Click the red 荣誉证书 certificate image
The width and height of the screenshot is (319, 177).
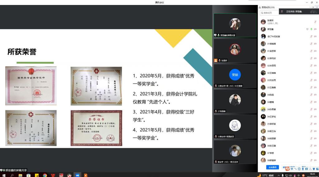[96, 128]
